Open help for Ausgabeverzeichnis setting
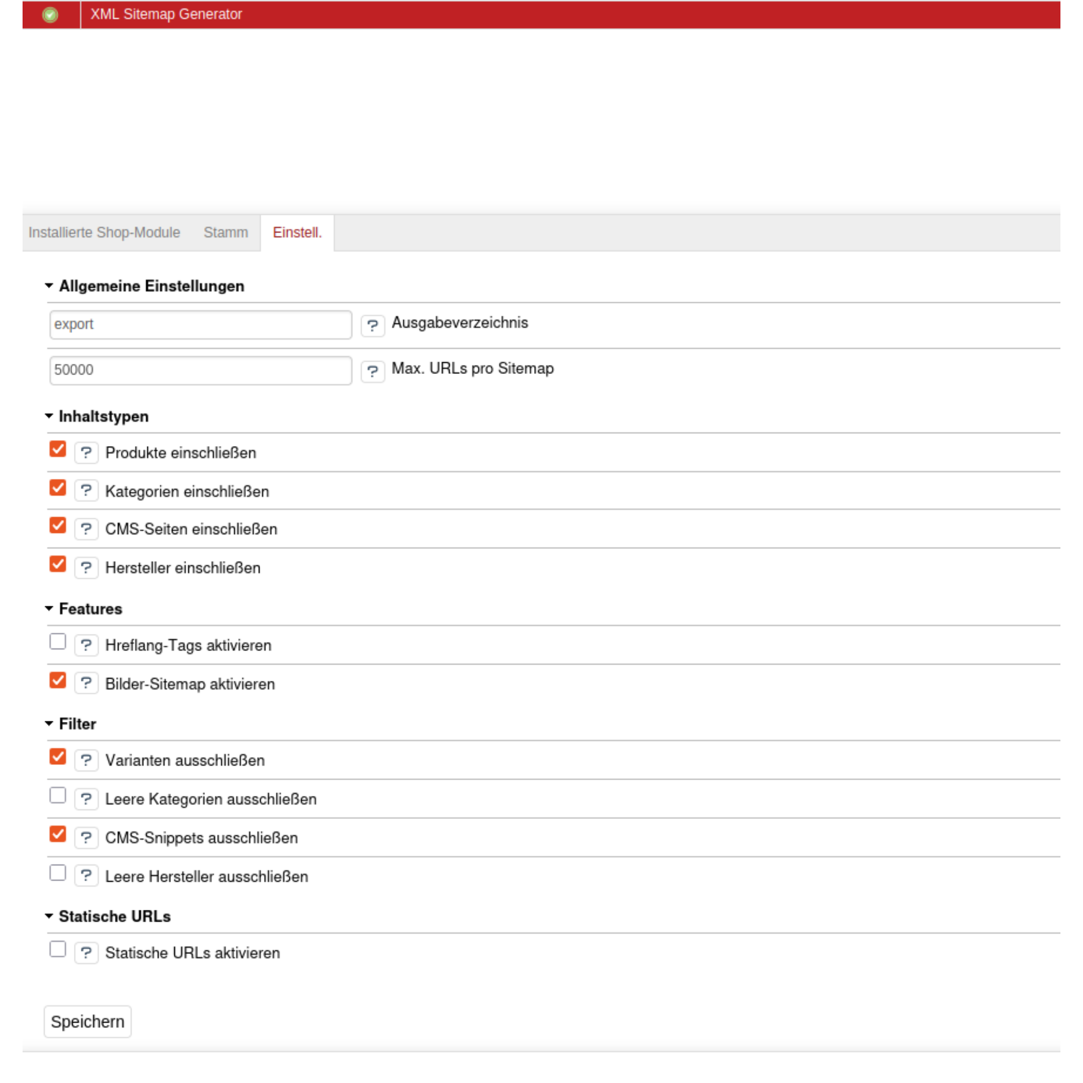Screen dimensions: 1083x1083 click(372, 325)
